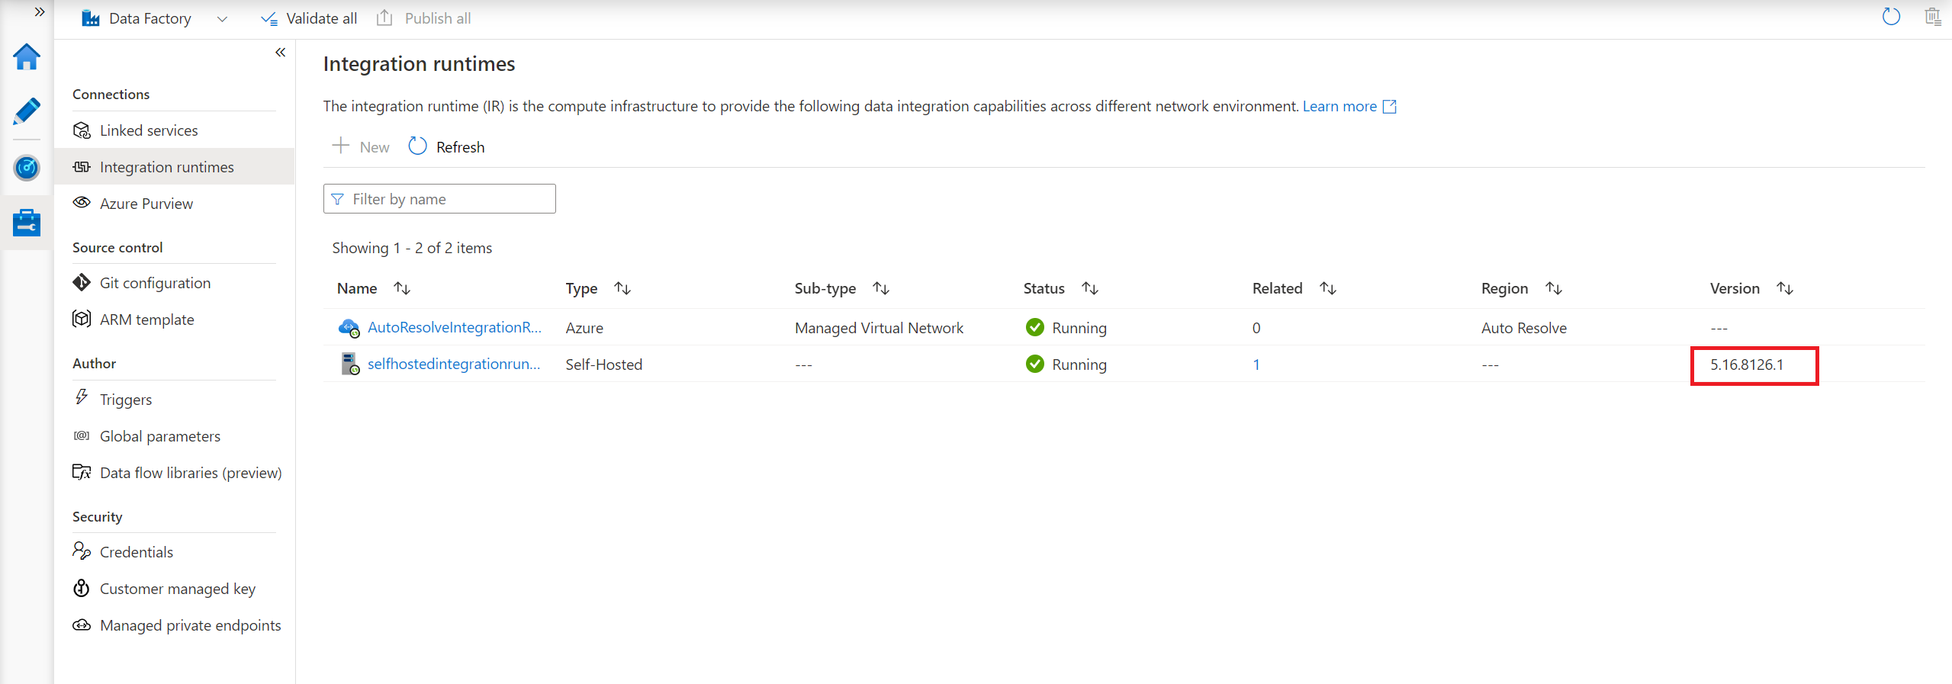1952x684 pixels.
Task: Go to Git configuration
Action: (155, 283)
